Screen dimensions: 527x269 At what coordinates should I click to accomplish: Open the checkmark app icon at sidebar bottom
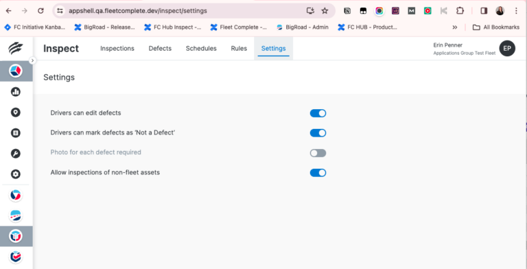tap(16, 257)
